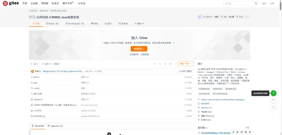Open the 建站系统 breadcrumb link
282x135 pixels.
(x=44, y=11)
